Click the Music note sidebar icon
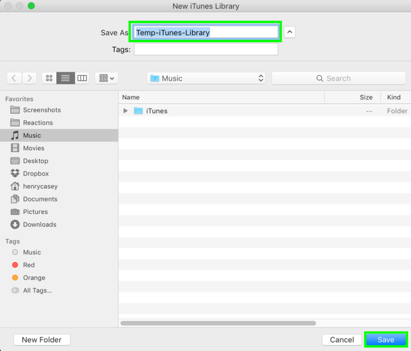 [x=15, y=136]
